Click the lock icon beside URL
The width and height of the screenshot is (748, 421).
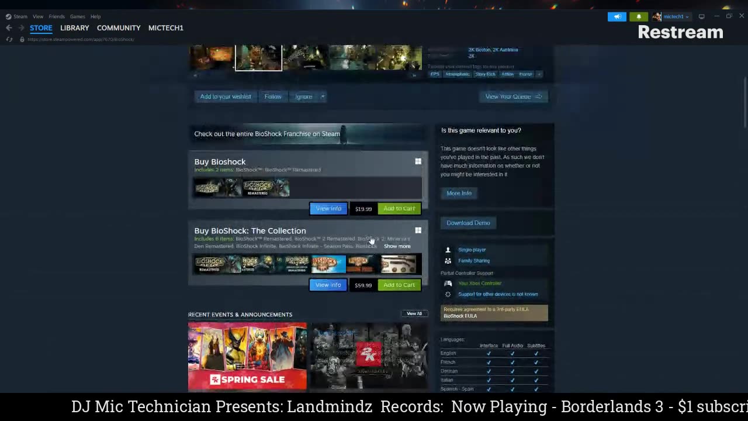22,39
